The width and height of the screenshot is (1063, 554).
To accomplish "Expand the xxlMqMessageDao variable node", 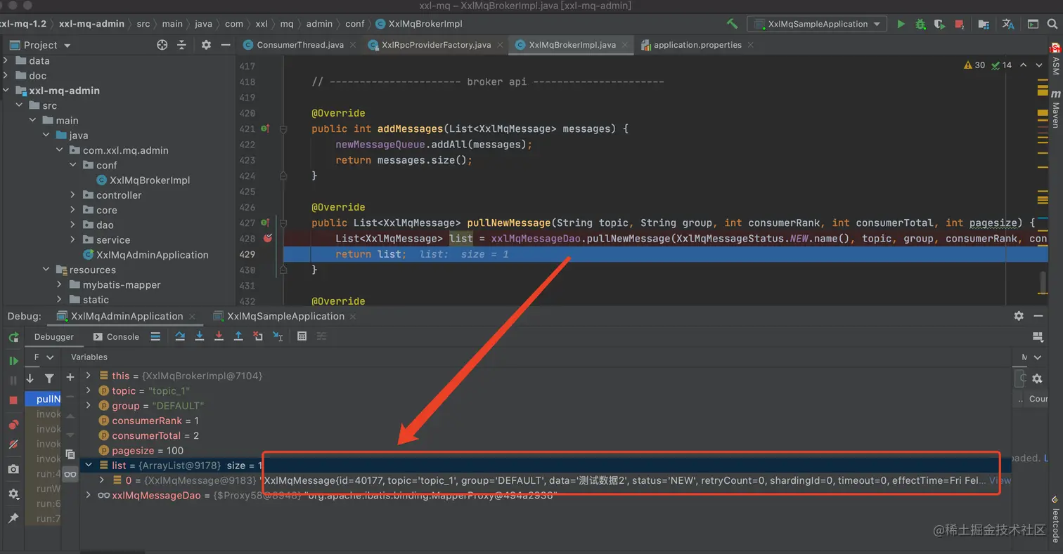I will 89,495.
